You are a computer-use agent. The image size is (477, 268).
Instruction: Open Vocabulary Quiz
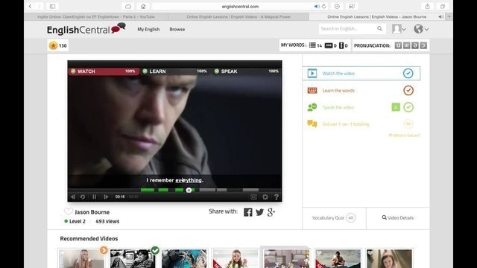point(334,218)
